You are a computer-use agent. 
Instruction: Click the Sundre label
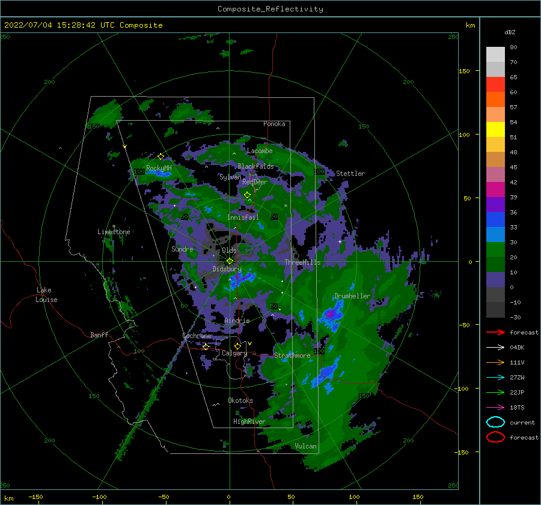click(182, 249)
